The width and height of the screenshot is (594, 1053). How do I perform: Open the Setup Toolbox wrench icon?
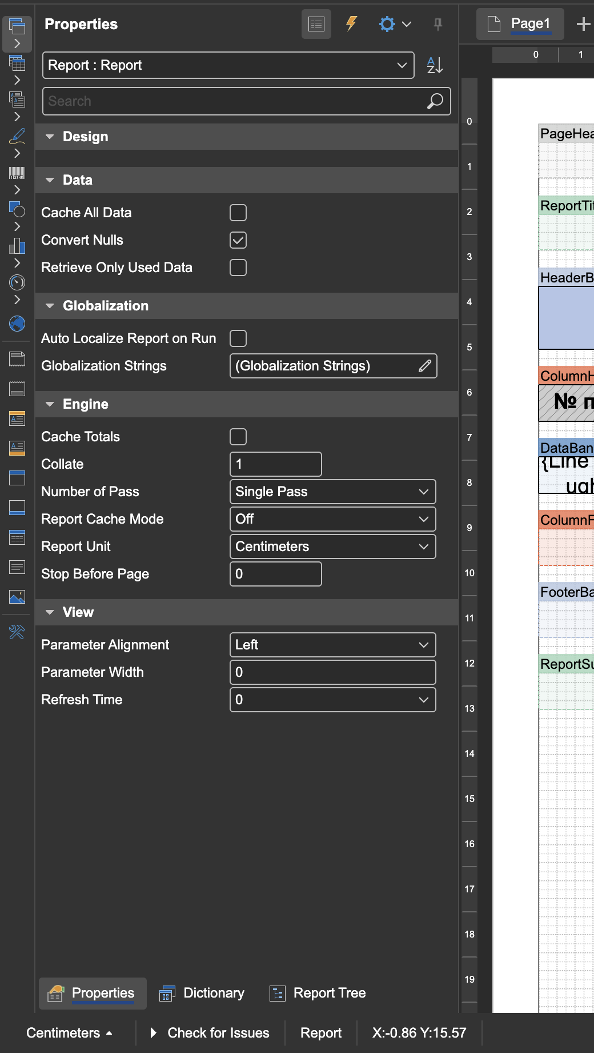pyautogui.click(x=17, y=632)
